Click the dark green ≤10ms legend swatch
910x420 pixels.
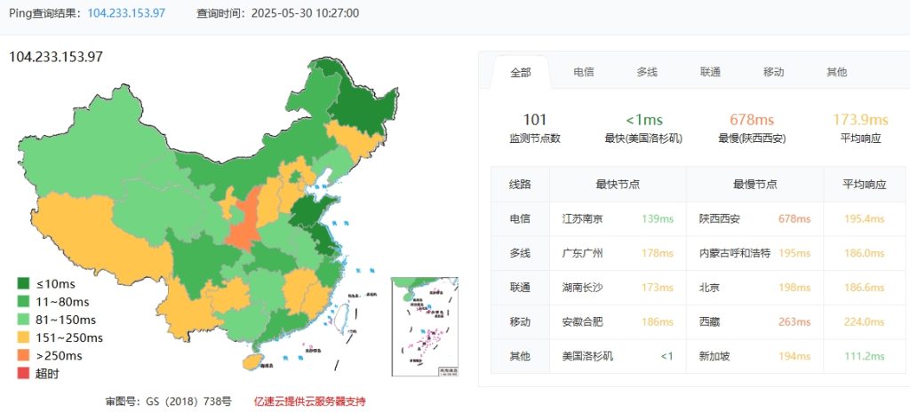point(24,284)
